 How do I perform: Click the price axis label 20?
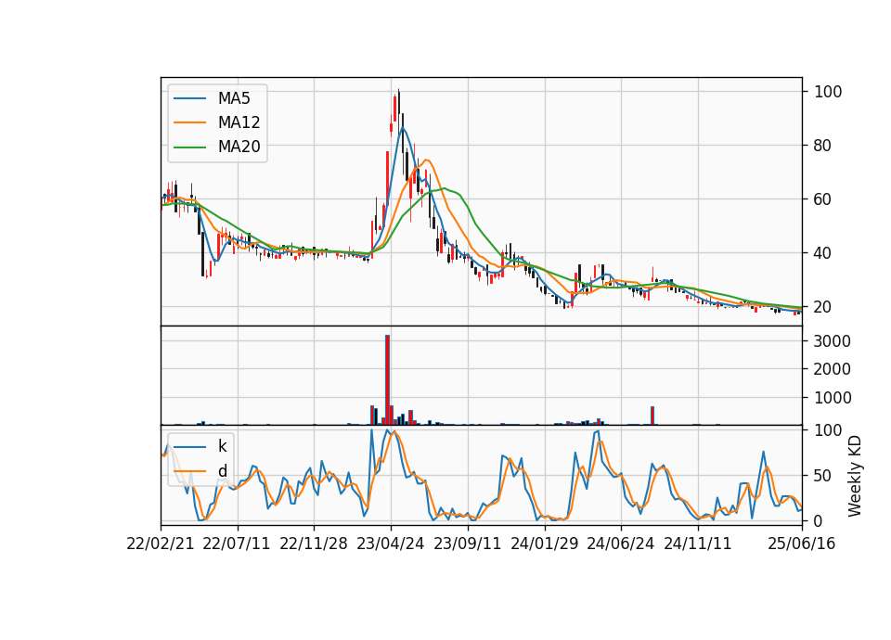coord(823,307)
